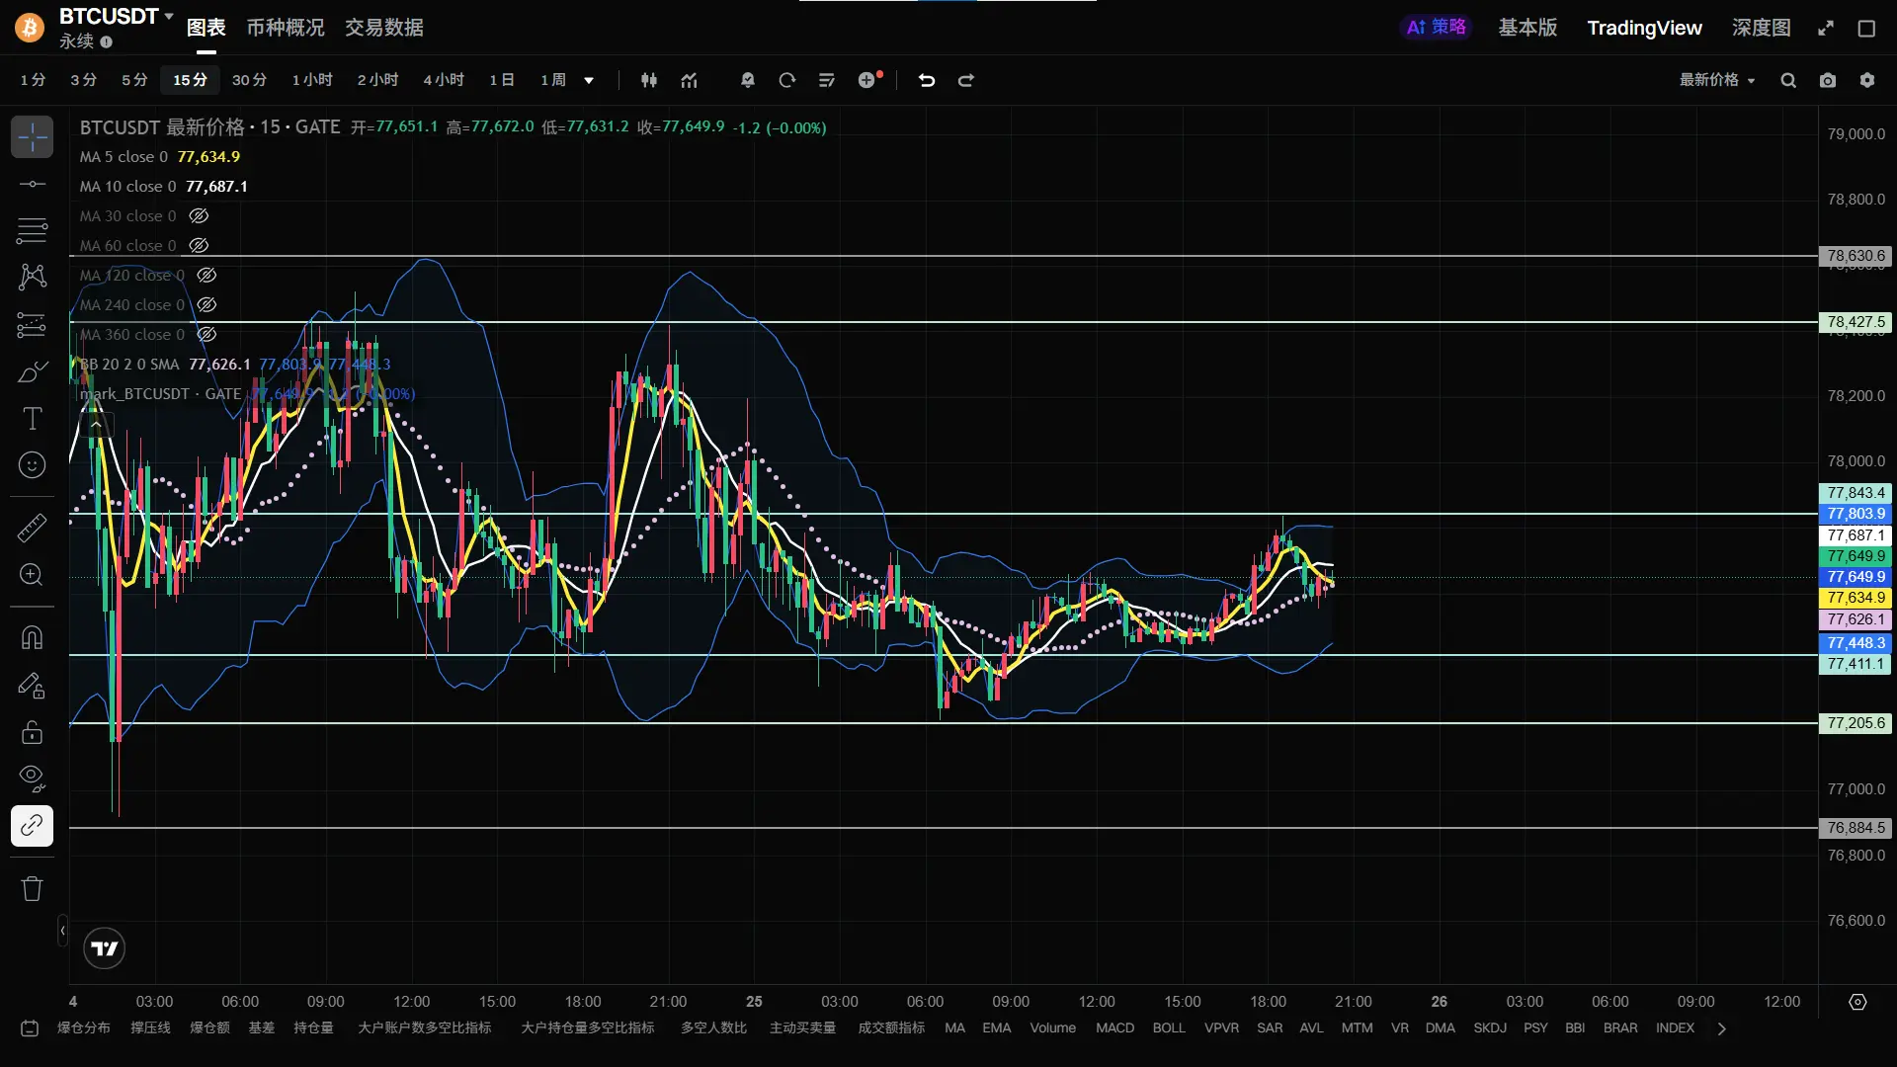Click the AI 策略 button
1897x1067 pixels.
1437,28
